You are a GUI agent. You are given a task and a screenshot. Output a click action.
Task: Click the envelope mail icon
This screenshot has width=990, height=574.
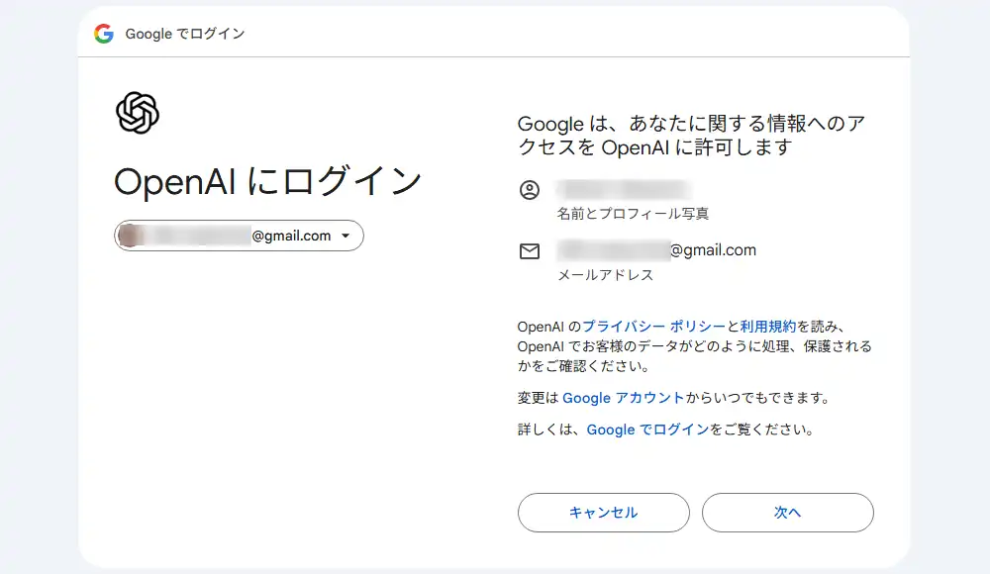(x=530, y=251)
